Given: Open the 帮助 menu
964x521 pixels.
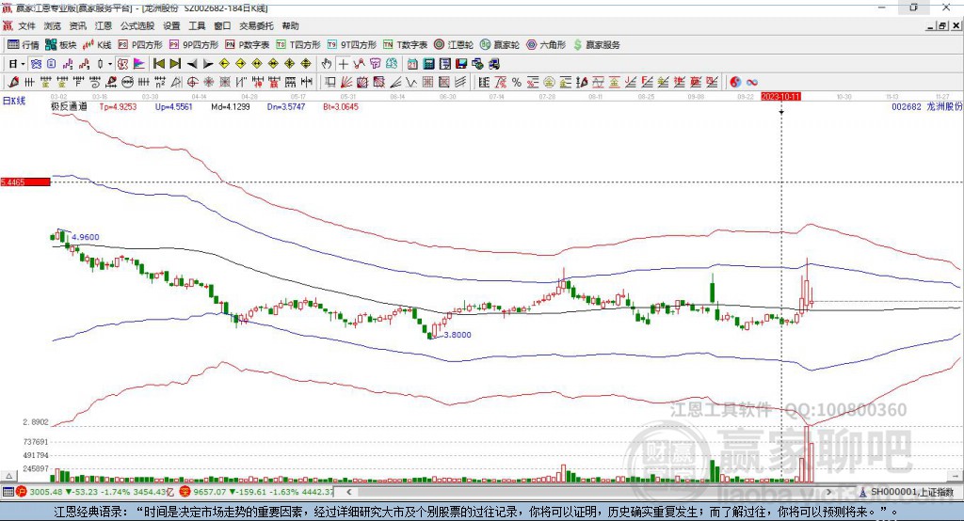Looking at the screenshot, I should (290, 25).
